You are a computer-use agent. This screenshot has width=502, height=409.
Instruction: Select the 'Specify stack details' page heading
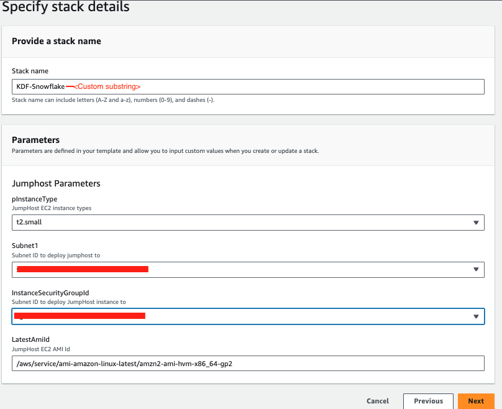point(66,7)
